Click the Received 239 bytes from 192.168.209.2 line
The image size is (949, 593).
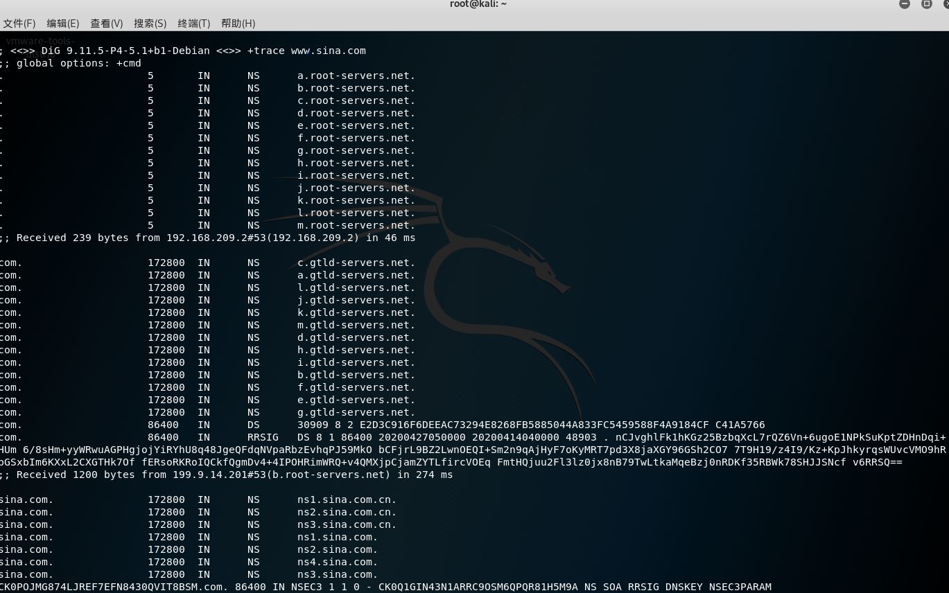tap(208, 238)
